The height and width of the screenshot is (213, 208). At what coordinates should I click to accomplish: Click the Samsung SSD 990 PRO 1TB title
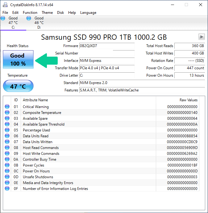click(x=104, y=37)
